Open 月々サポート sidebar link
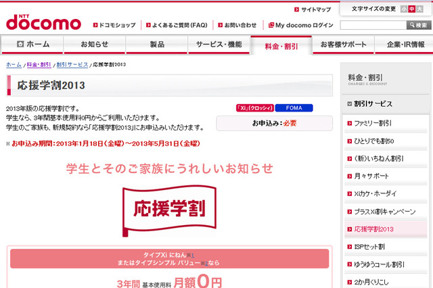This screenshot has height=288, width=433. 371,176
